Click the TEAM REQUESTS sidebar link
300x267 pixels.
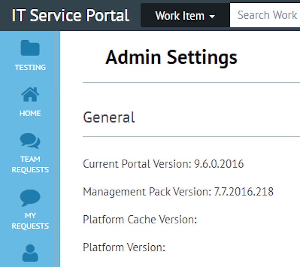pyautogui.click(x=30, y=164)
